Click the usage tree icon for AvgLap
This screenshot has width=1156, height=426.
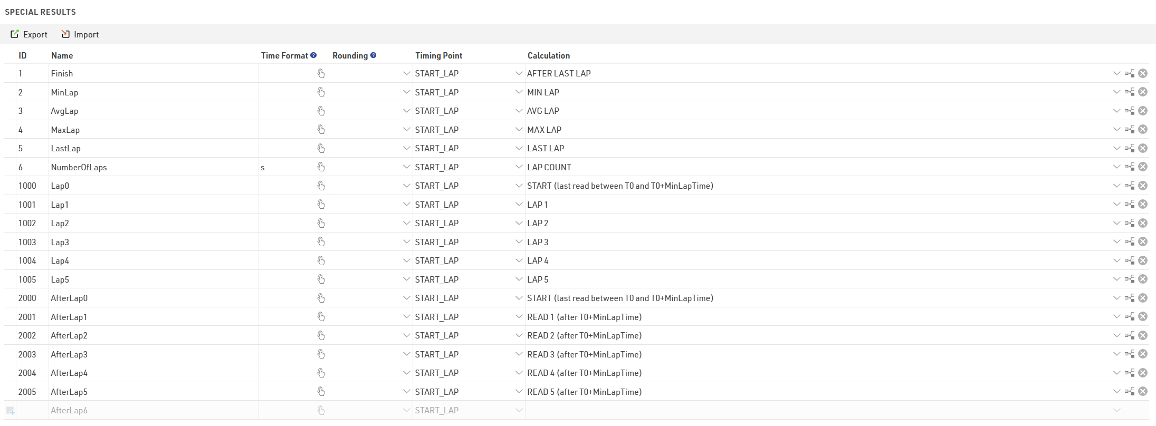1130,111
